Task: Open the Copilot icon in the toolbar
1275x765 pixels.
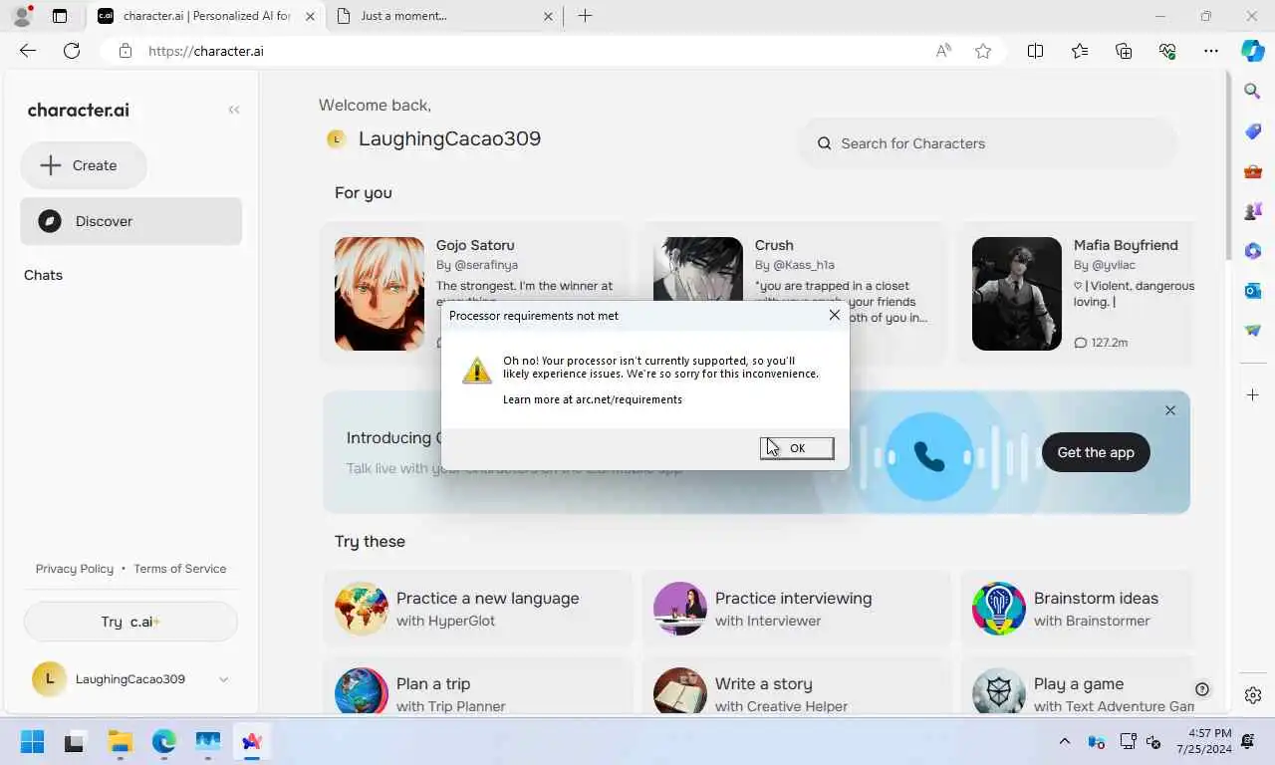Action: [1252, 51]
